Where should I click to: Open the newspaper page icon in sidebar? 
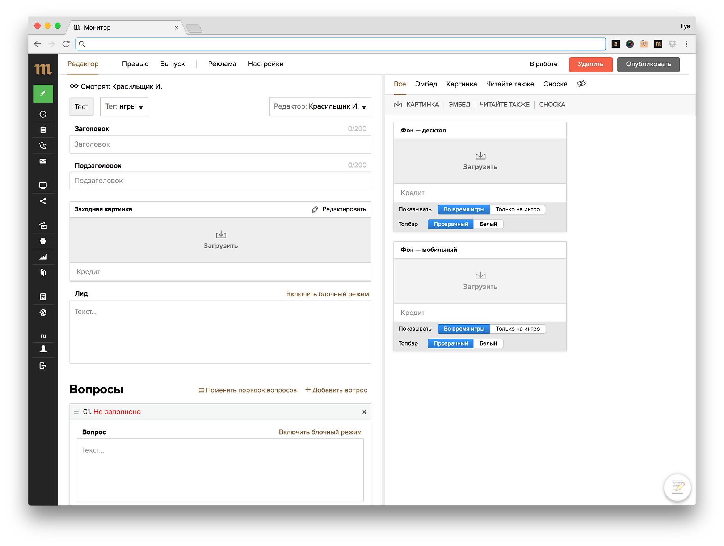click(43, 297)
